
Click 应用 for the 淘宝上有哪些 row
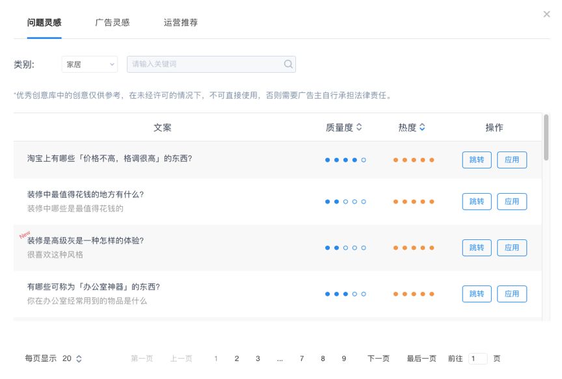[512, 160]
